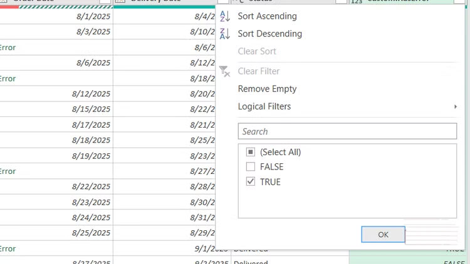Click the Clear Filter funnel icon
Viewport: 470px width, 264px height.
pyautogui.click(x=225, y=71)
